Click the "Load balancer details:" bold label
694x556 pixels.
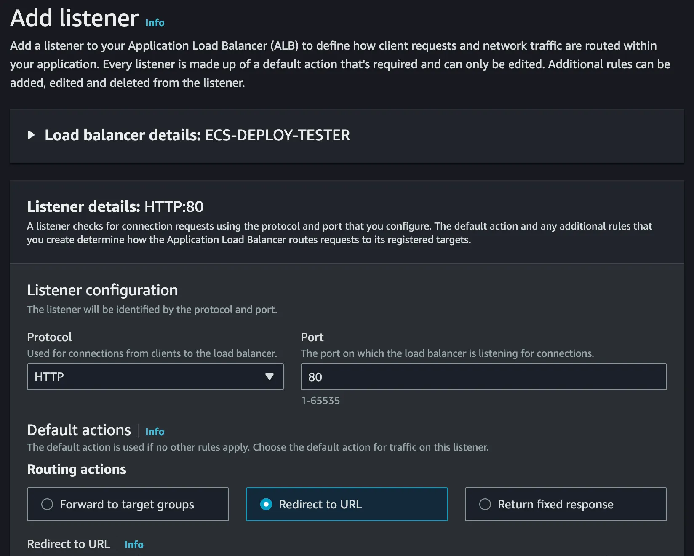tap(123, 135)
